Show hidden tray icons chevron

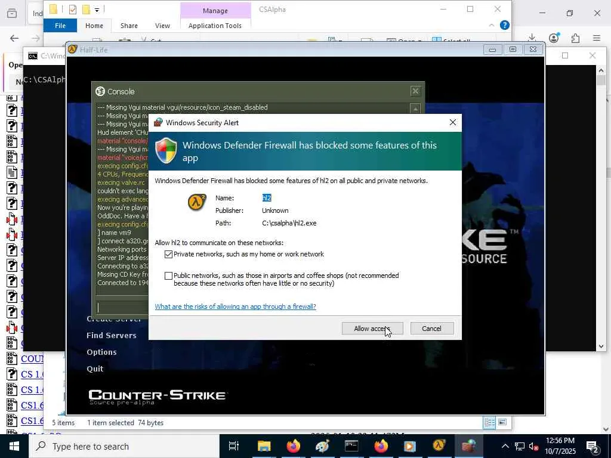(x=505, y=446)
